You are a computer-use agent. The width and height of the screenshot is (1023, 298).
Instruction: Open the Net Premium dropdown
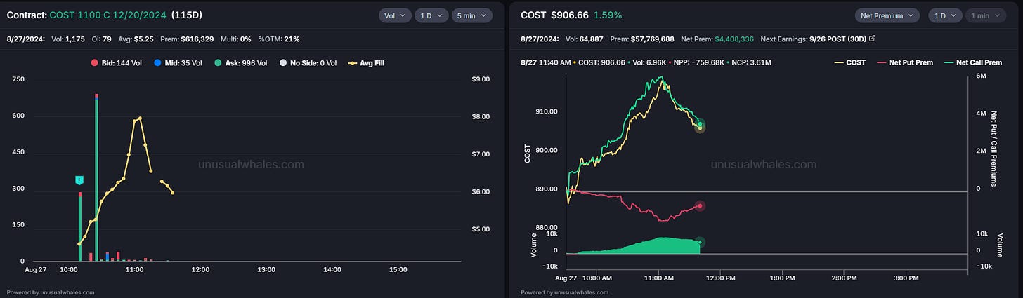pyautogui.click(x=887, y=15)
